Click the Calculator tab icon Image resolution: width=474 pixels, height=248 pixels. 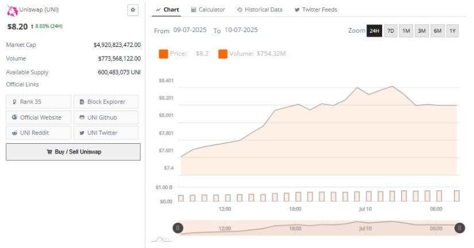click(x=194, y=10)
